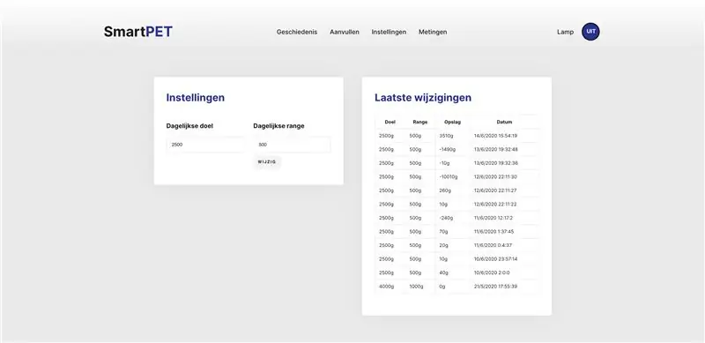This screenshot has height=343, width=705.
Task: Toggle the Lamp UIT switch
Action: 590,32
